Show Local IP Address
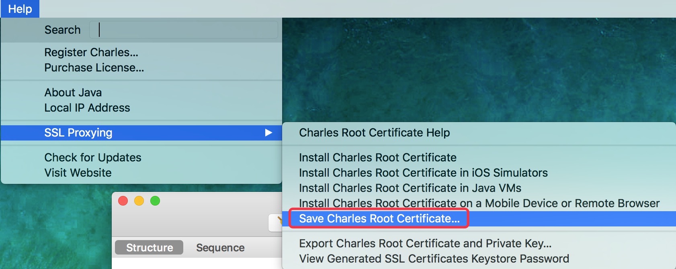 (x=87, y=108)
